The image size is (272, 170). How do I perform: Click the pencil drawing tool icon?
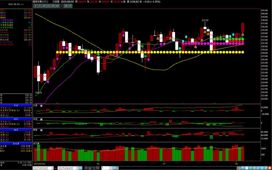(x=266, y=168)
